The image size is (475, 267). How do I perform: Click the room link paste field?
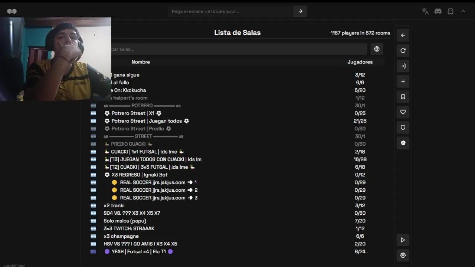click(x=230, y=11)
